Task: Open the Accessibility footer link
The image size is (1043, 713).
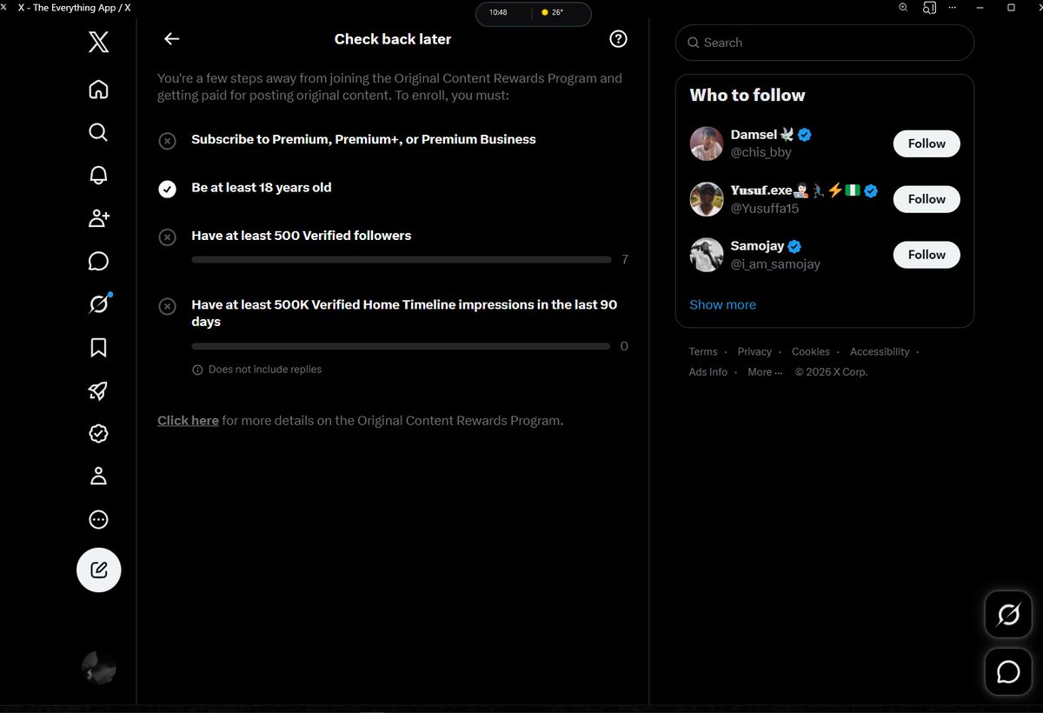Action: (880, 351)
